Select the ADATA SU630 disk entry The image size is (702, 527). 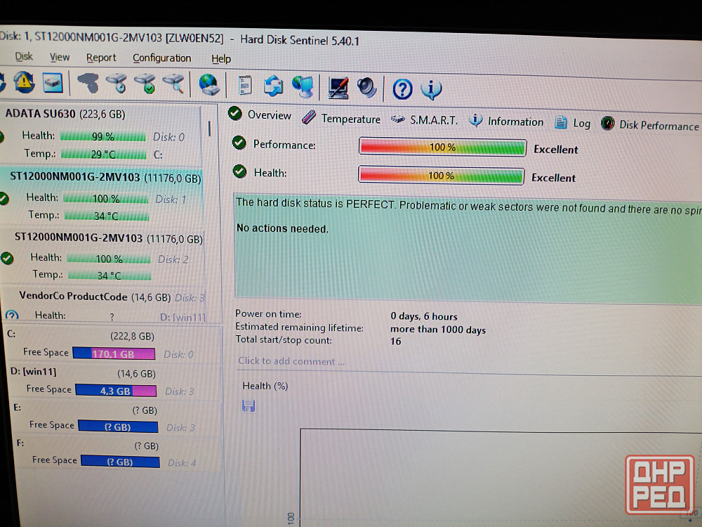pos(65,114)
